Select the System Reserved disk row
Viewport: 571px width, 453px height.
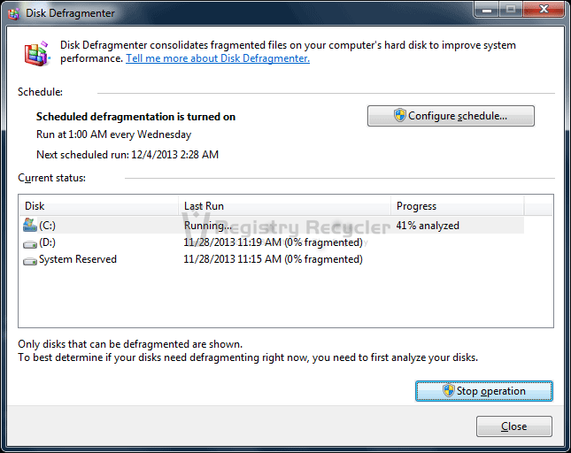[x=274, y=259]
